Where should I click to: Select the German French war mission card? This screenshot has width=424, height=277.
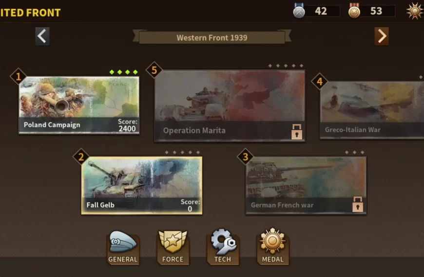(x=306, y=186)
